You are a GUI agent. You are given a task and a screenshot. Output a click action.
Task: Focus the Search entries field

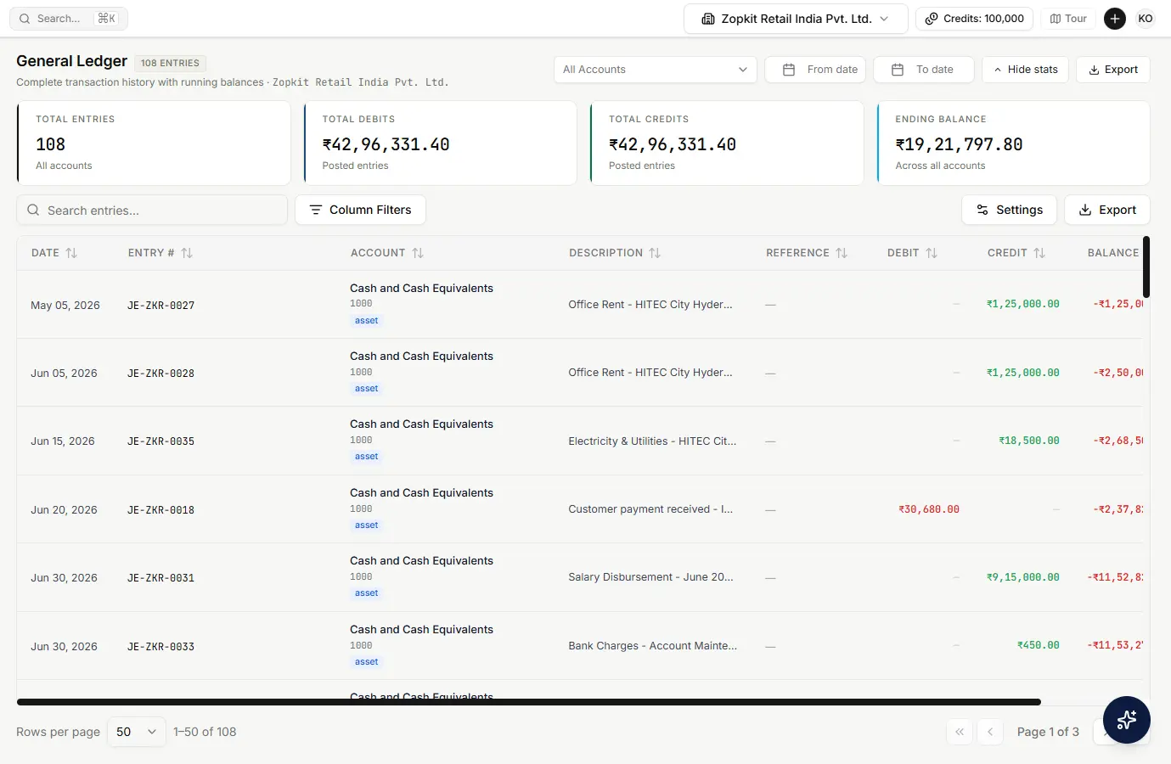click(152, 211)
